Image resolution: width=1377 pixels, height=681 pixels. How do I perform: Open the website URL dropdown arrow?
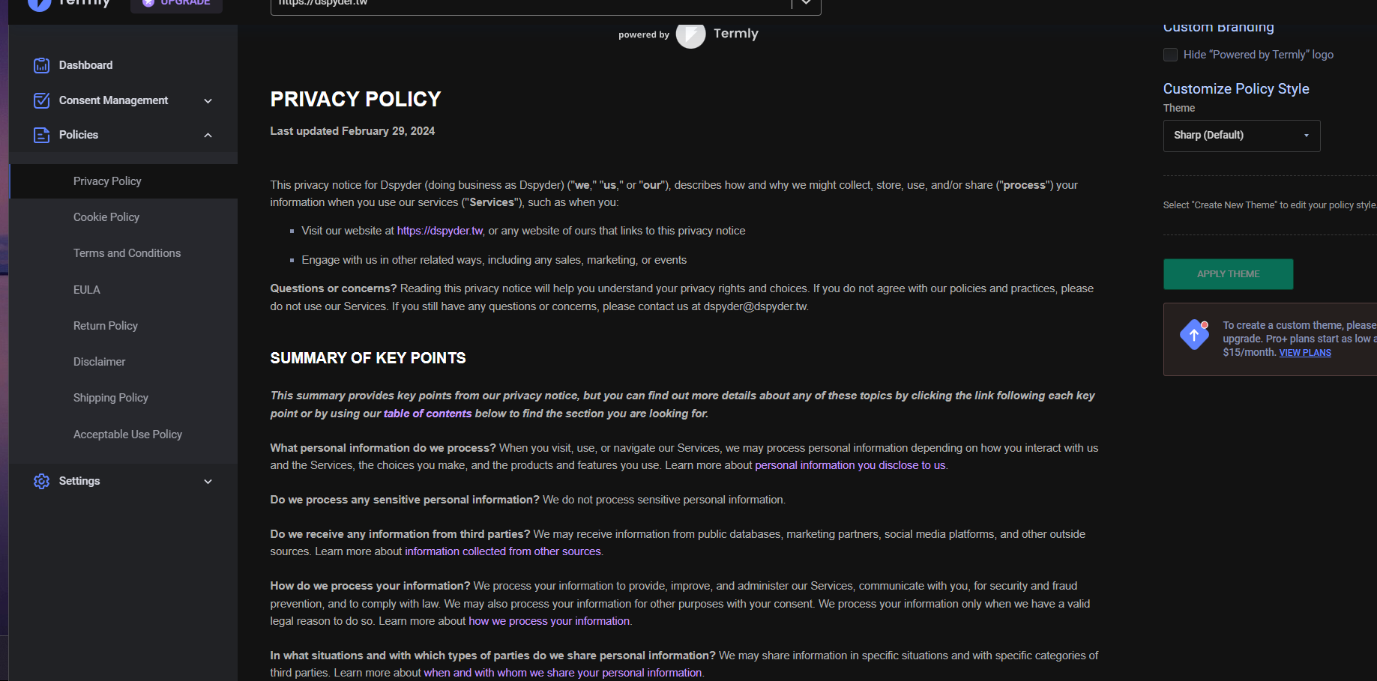click(806, 4)
